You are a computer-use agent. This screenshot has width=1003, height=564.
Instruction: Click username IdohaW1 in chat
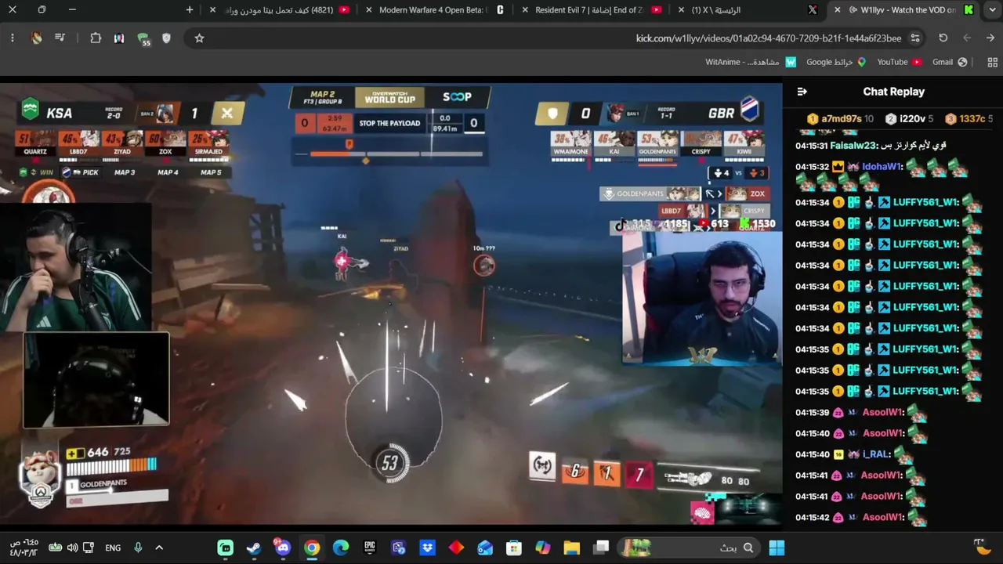[x=882, y=167]
